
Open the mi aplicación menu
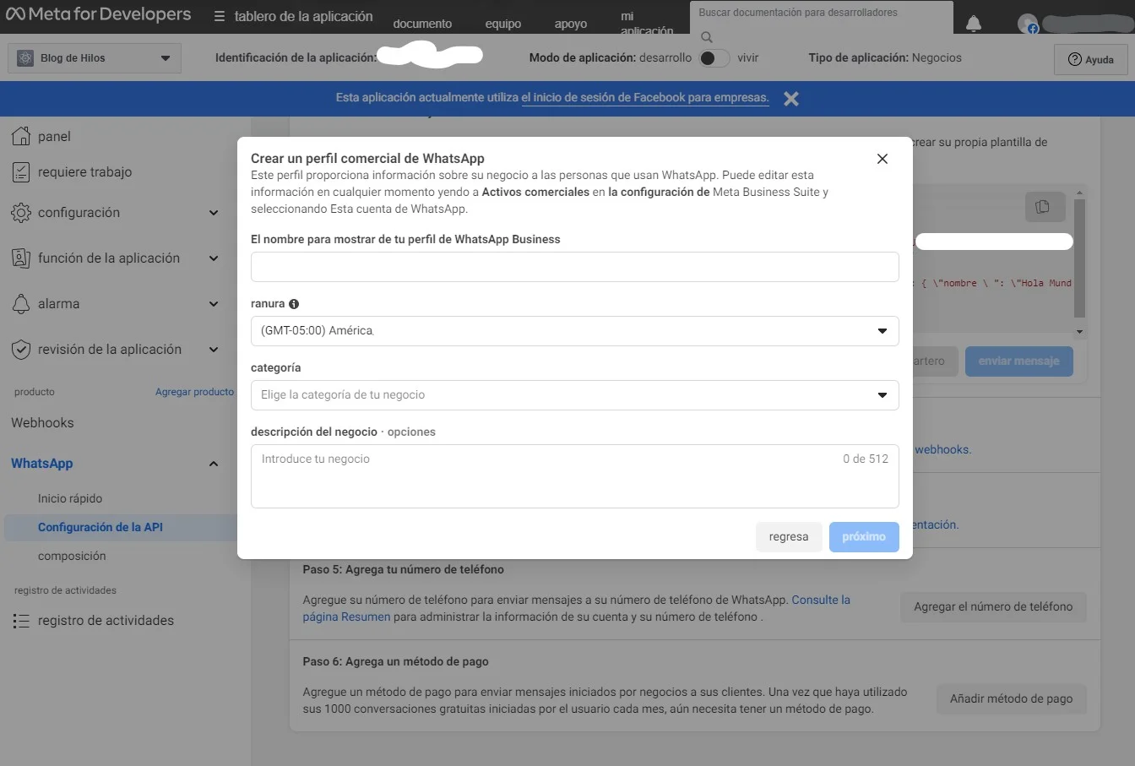646,23
